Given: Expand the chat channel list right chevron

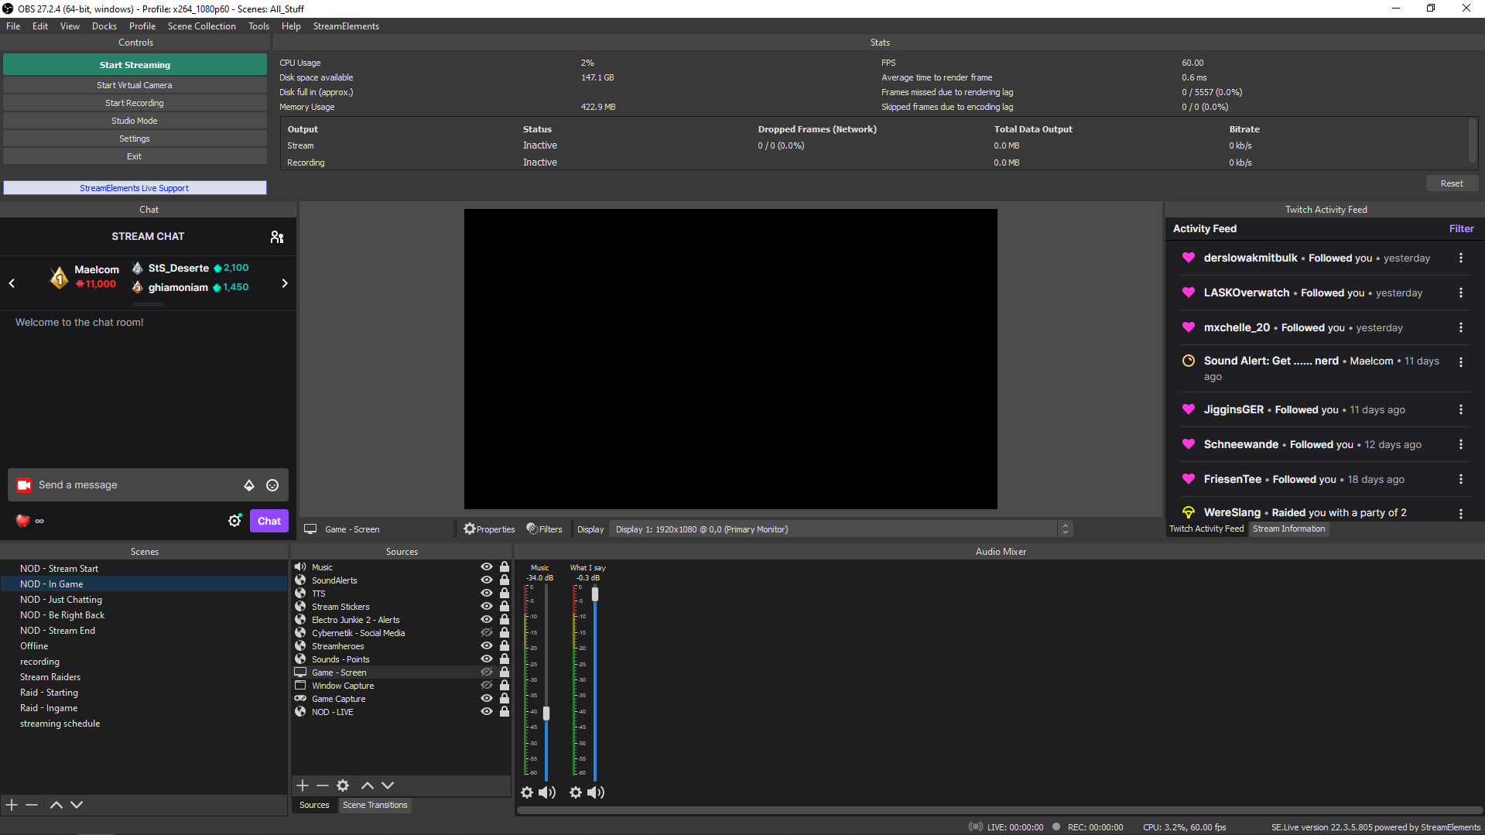Looking at the screenshot, I should (284, 283).
